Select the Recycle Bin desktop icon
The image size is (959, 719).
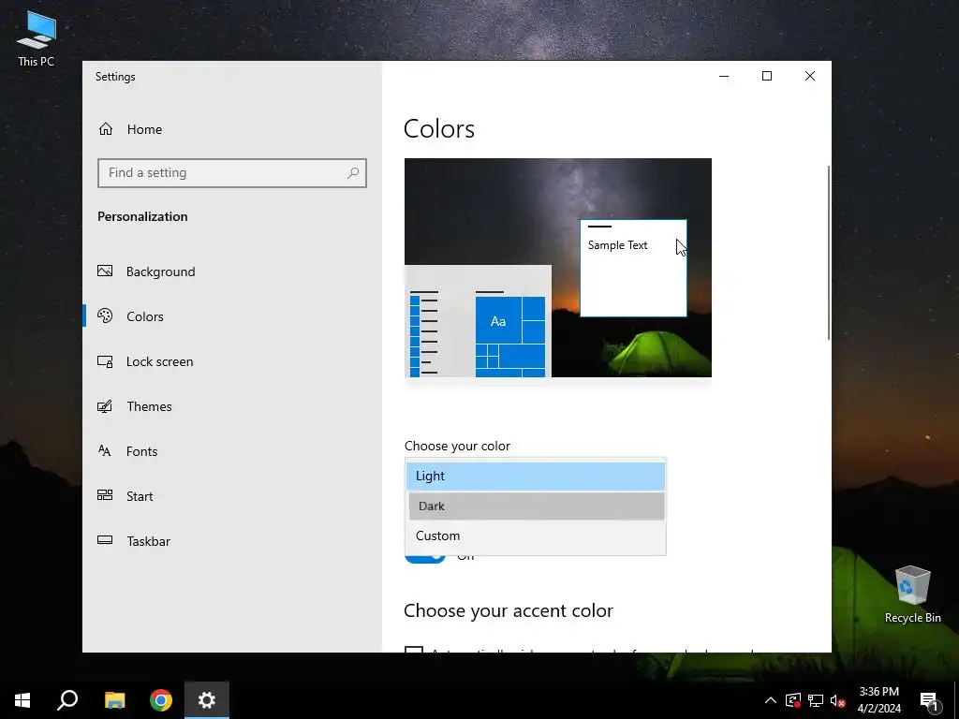pyautogui.click(x=912, y=594)
